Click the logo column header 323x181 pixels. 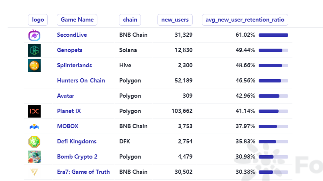tap(38, 20)
